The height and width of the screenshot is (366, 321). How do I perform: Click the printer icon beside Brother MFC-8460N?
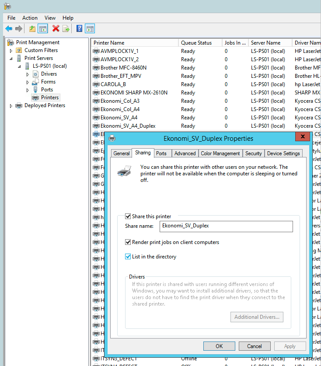tap(96, 68)
